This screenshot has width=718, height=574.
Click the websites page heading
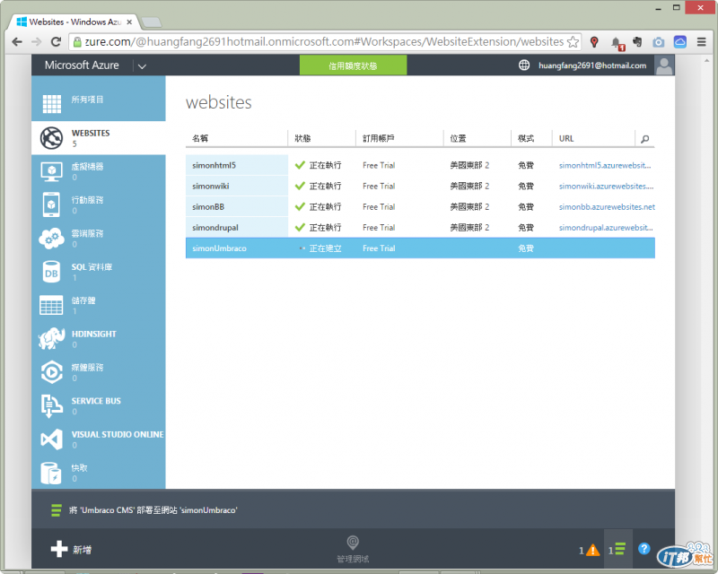tap(219, 102)
